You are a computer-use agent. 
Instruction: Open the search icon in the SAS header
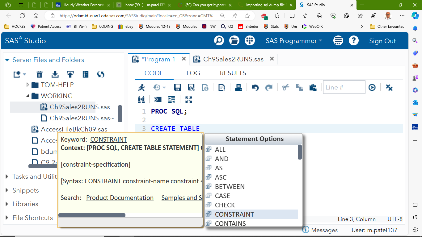click(219, 41)
